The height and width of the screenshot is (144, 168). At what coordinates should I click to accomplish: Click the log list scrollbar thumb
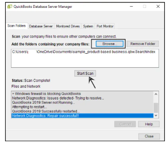tap(156, 108)
